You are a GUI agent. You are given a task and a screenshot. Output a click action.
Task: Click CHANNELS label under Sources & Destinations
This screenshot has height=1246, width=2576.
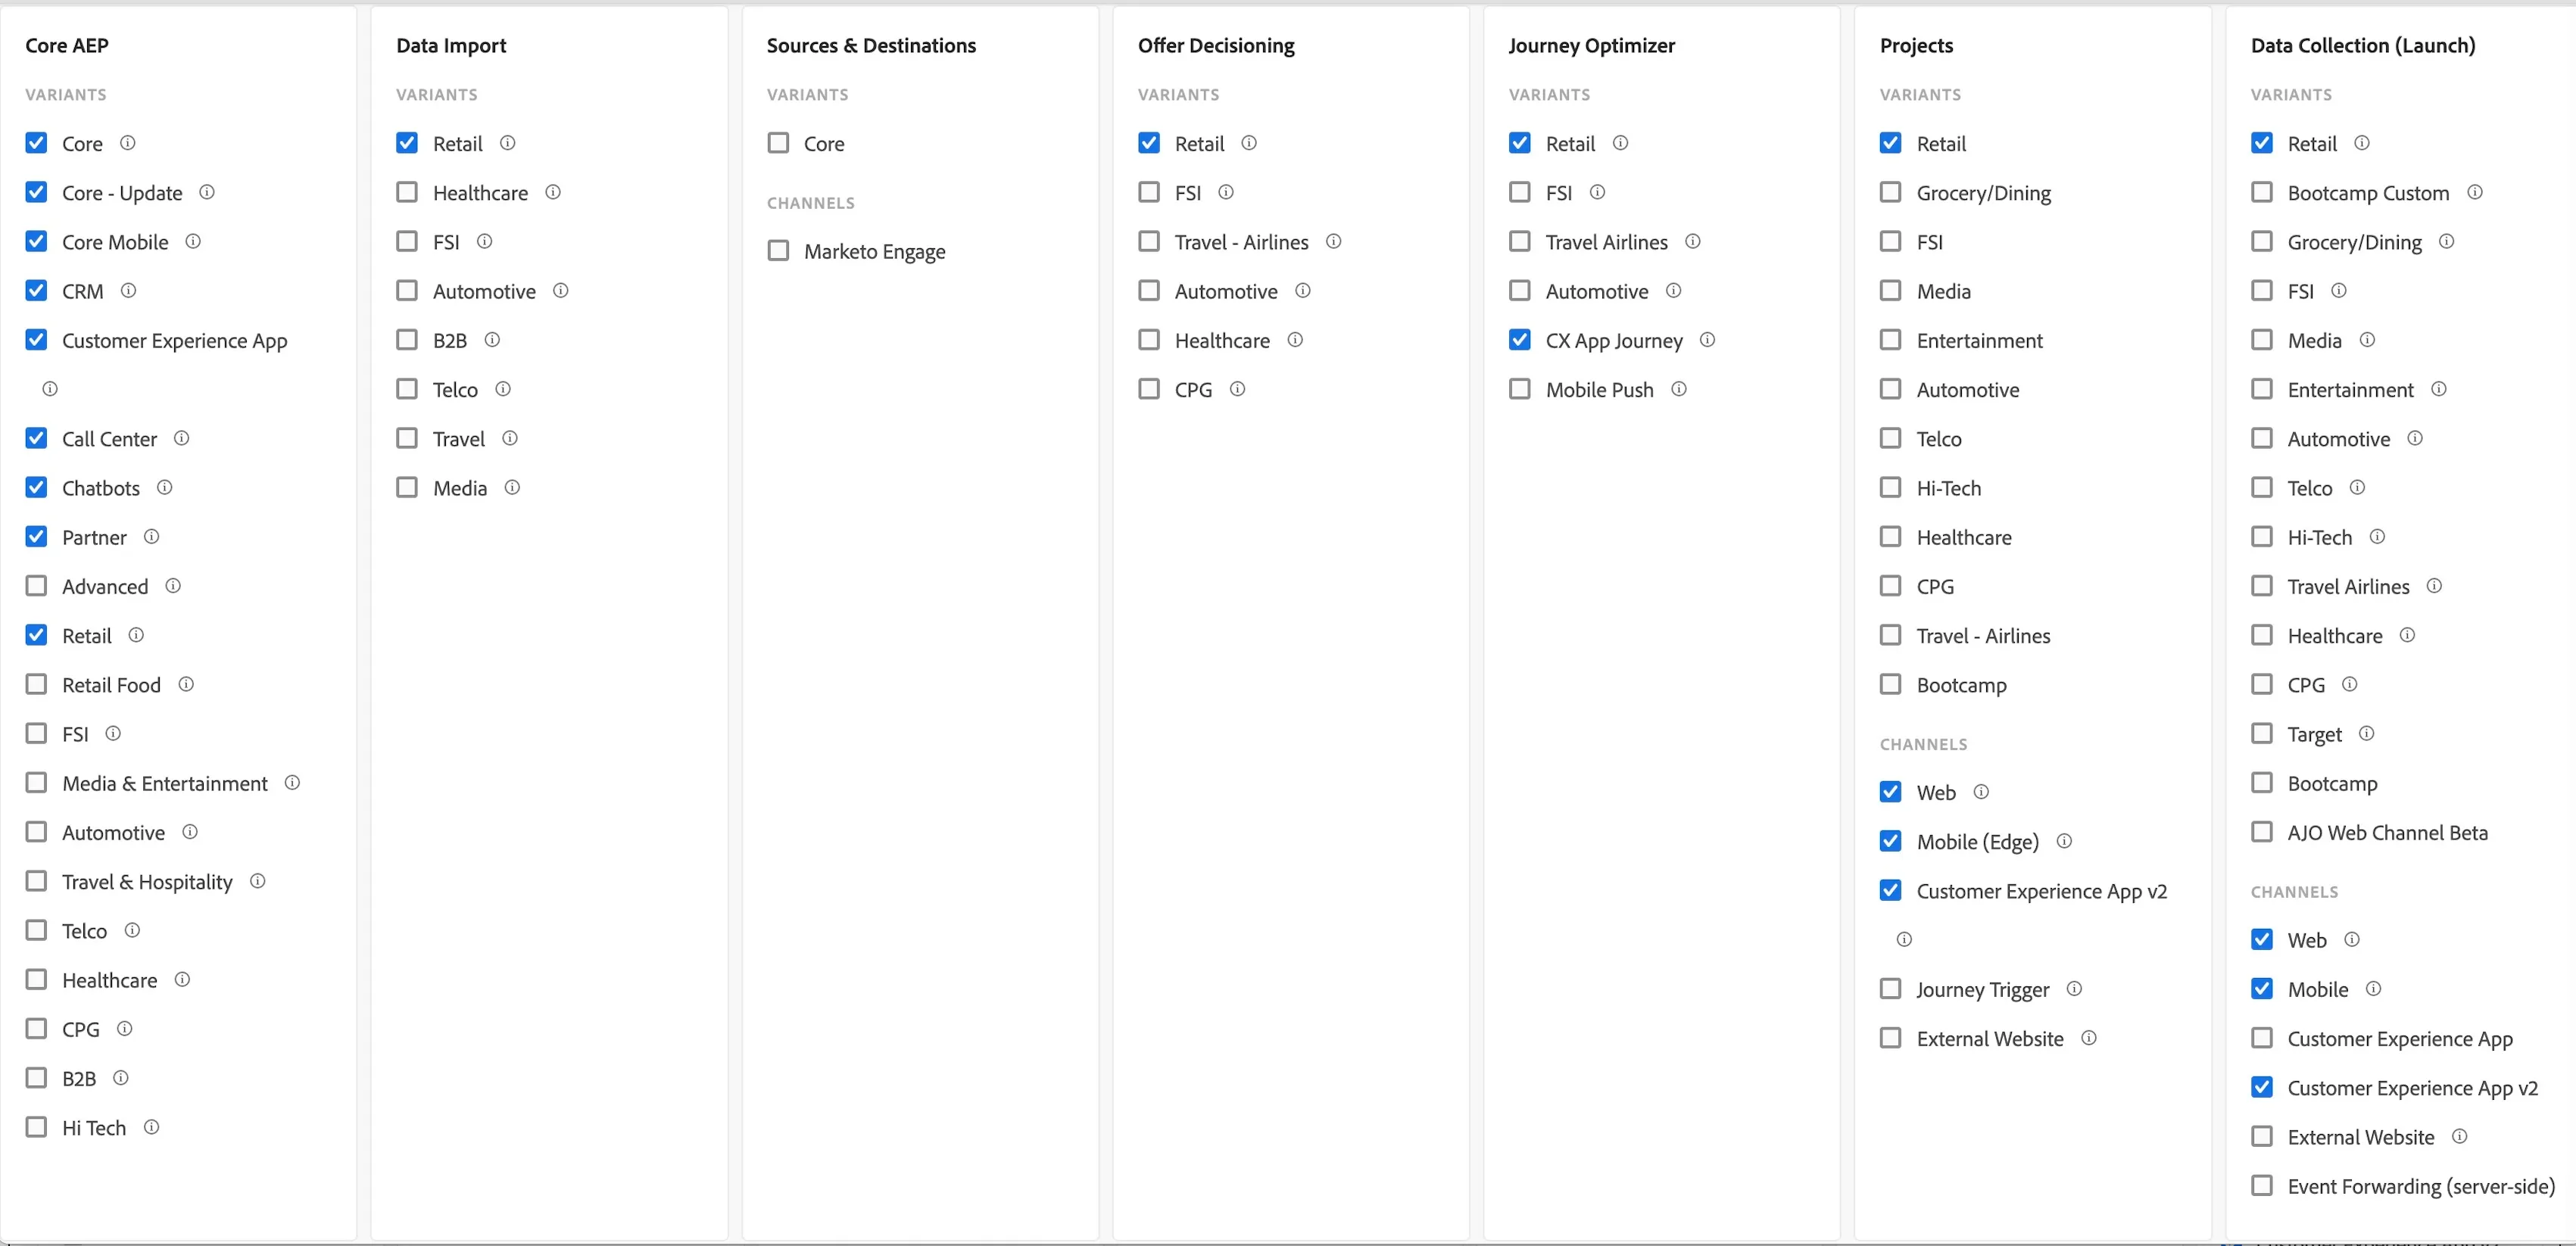coord(811,203)
